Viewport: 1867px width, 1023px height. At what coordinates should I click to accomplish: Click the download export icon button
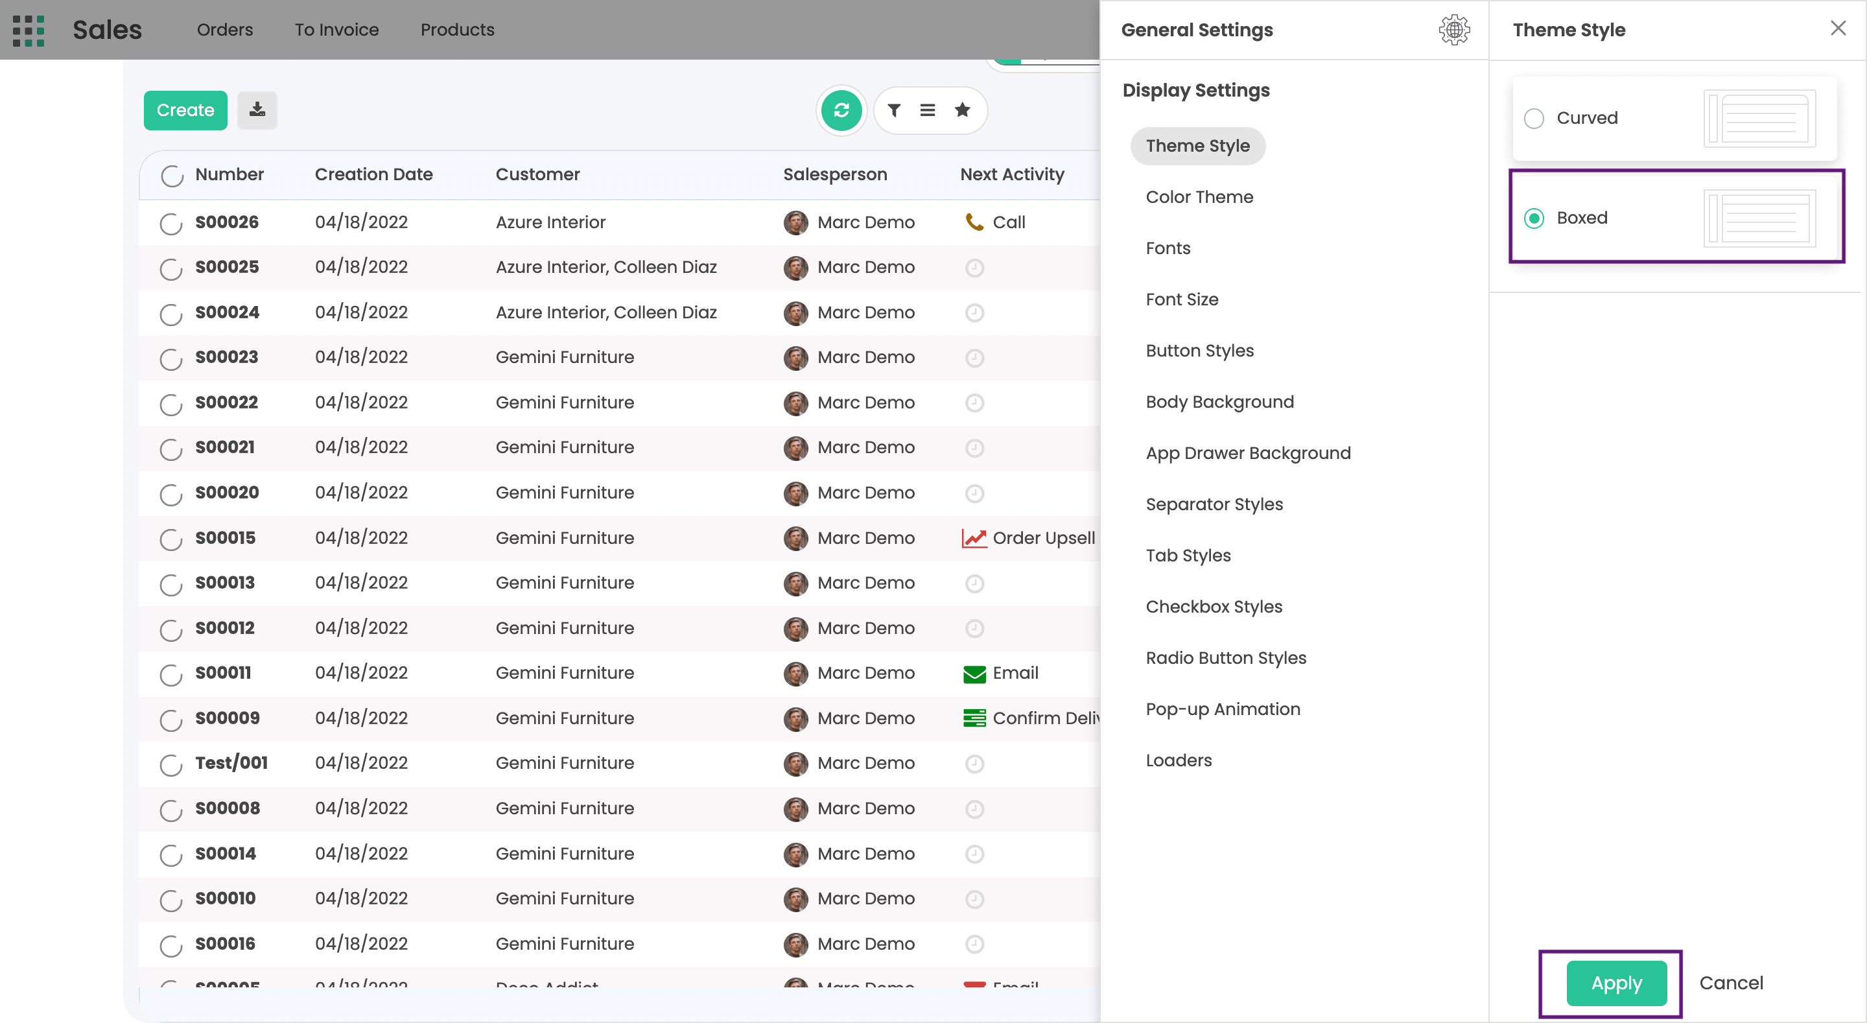coord(257,110)
